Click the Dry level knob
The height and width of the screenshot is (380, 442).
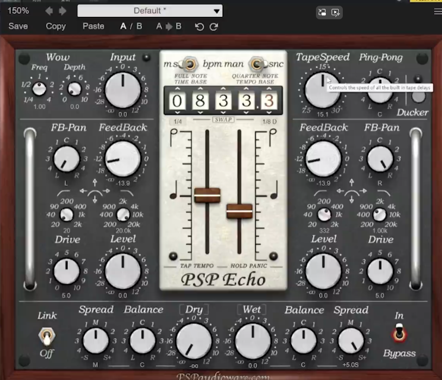tap(194, 341)
